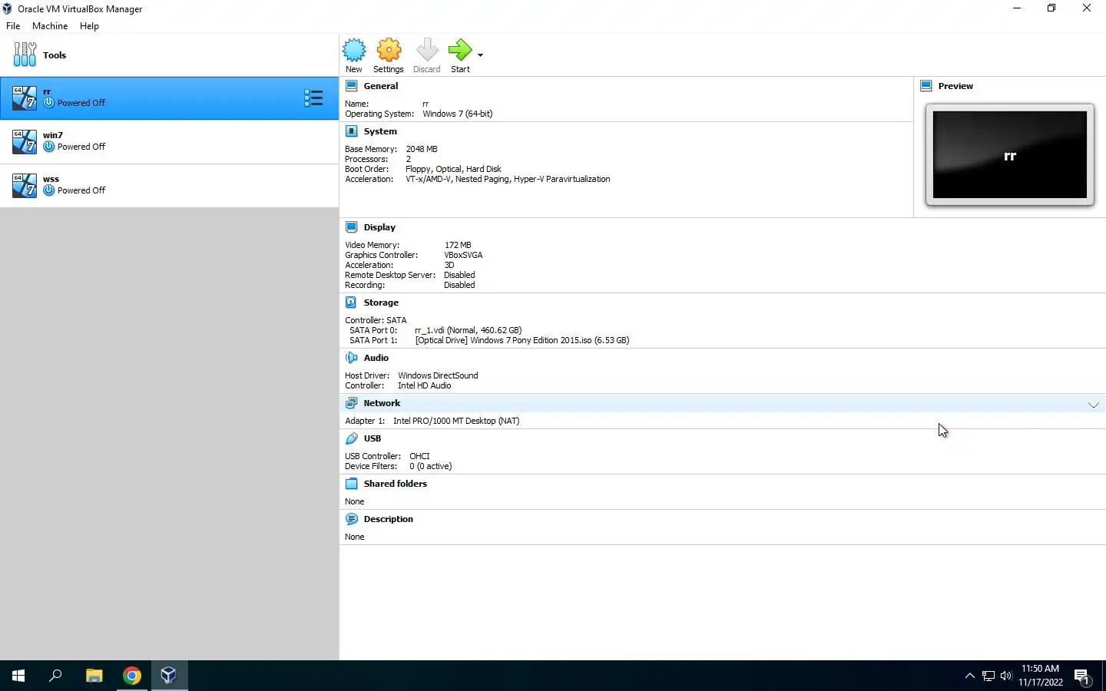
Task: Click the Discard toolbar icon
Action: (427, 51)
